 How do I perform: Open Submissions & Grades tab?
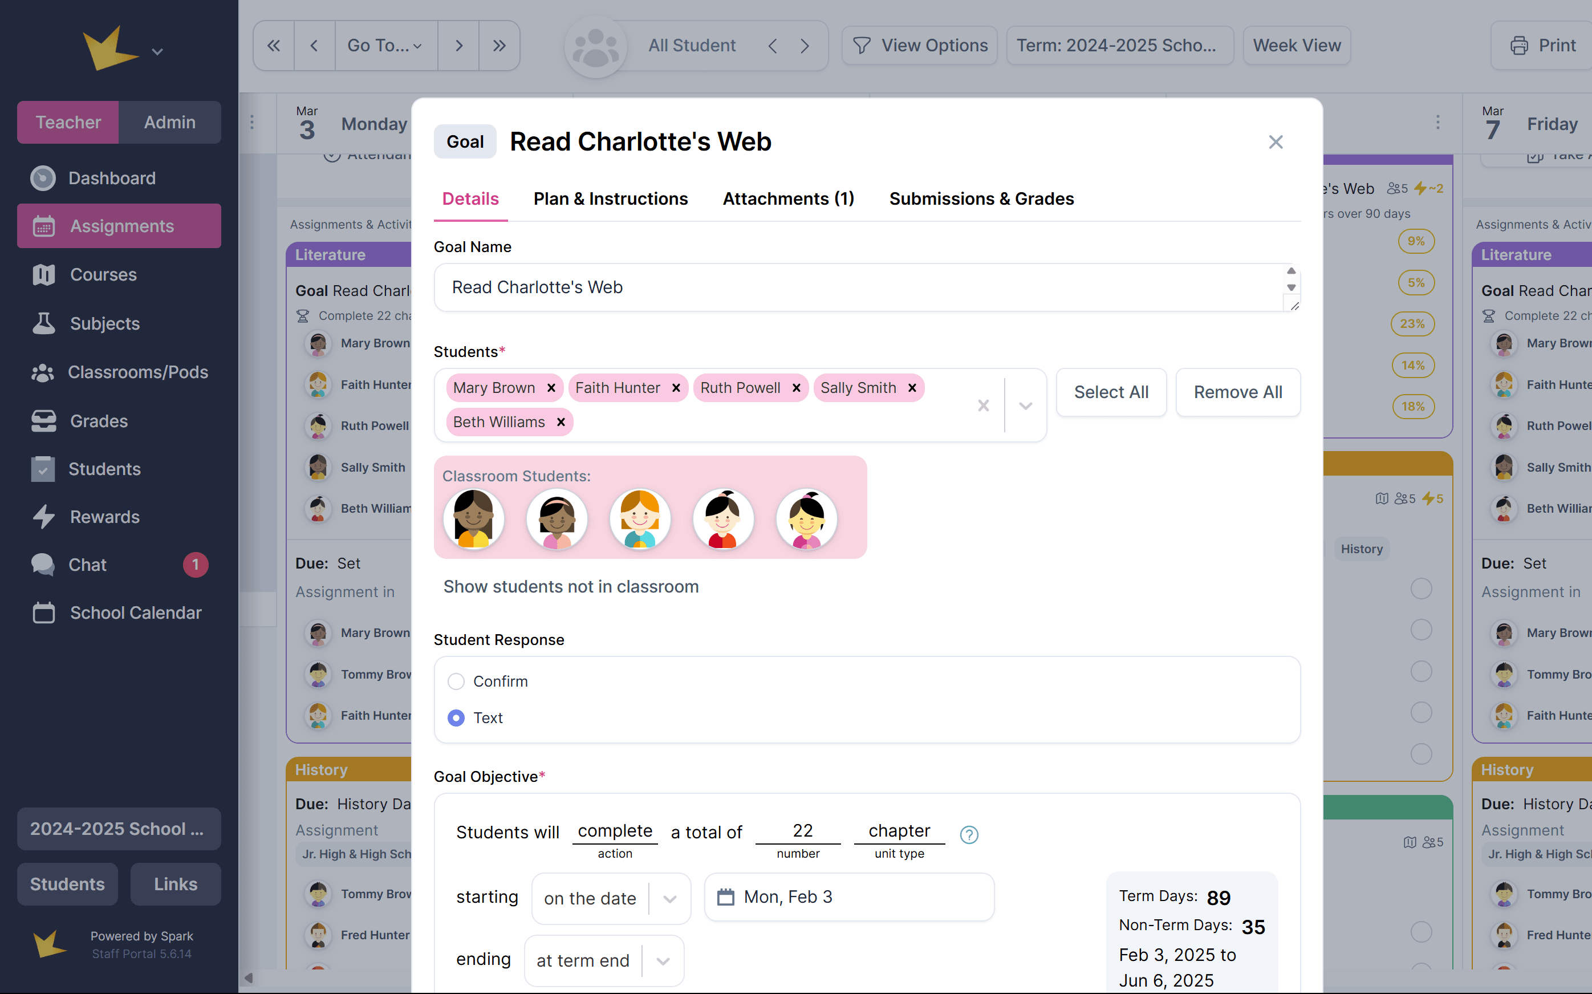981,198
